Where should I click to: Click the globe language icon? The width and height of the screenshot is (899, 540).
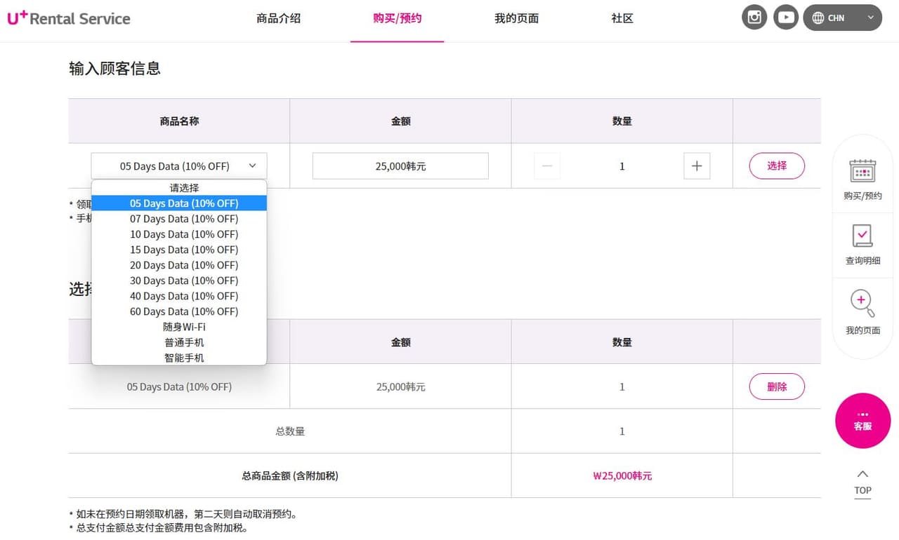pyautogui.click(x=818, y=18)
